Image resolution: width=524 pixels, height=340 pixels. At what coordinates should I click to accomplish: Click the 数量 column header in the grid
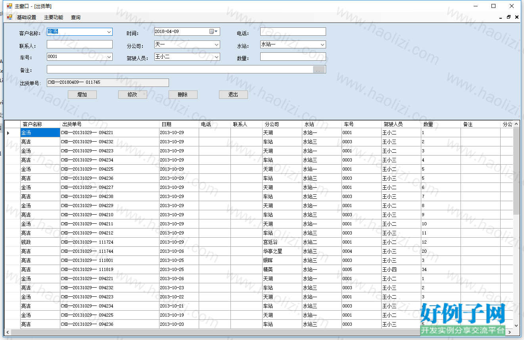click(441, 124)
